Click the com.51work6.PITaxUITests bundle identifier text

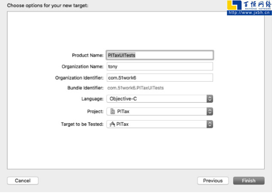[x=135, y=88]
